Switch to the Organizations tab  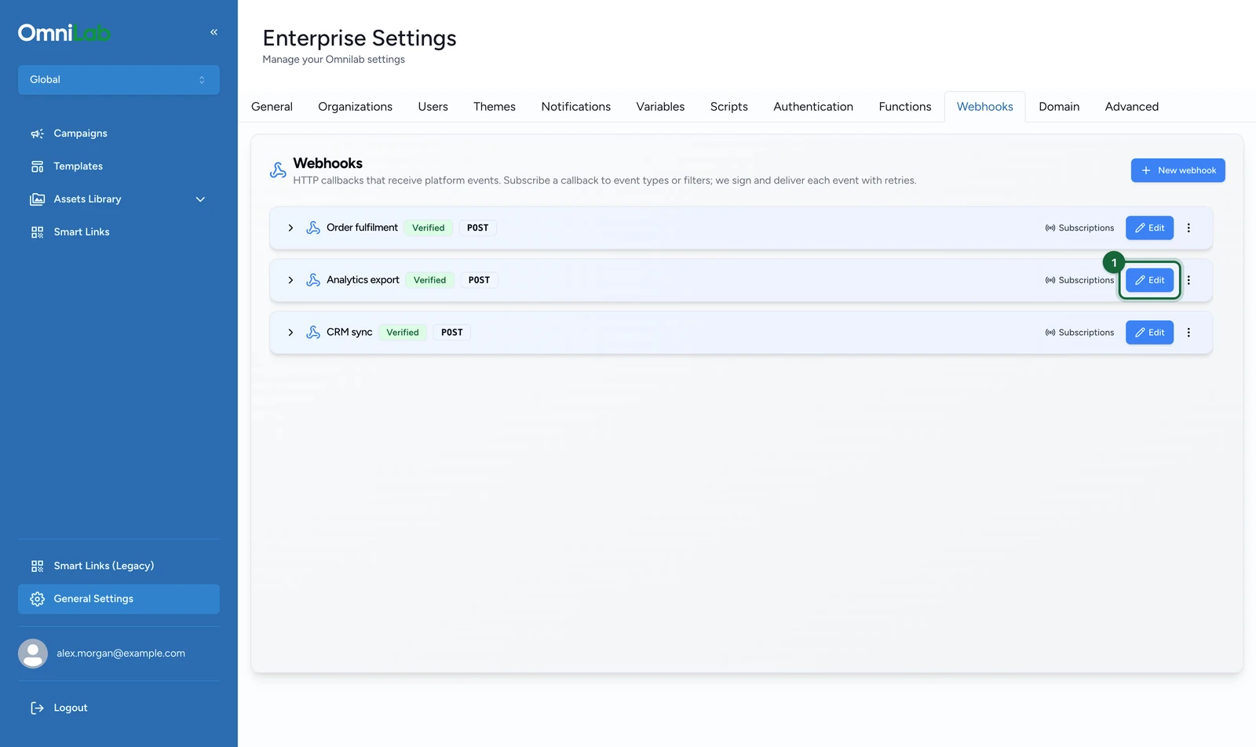355,107
